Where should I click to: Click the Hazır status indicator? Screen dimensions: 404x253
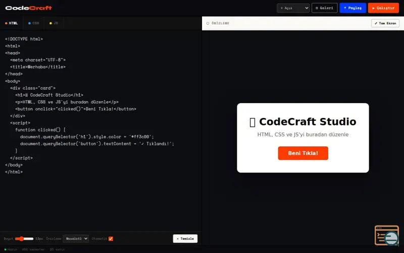coord(11,249)
